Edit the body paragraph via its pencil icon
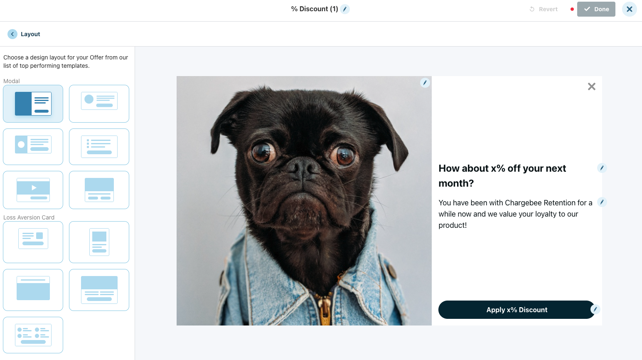Image resolution: width=642 pixels, height=360 pixels. (602, 202)
